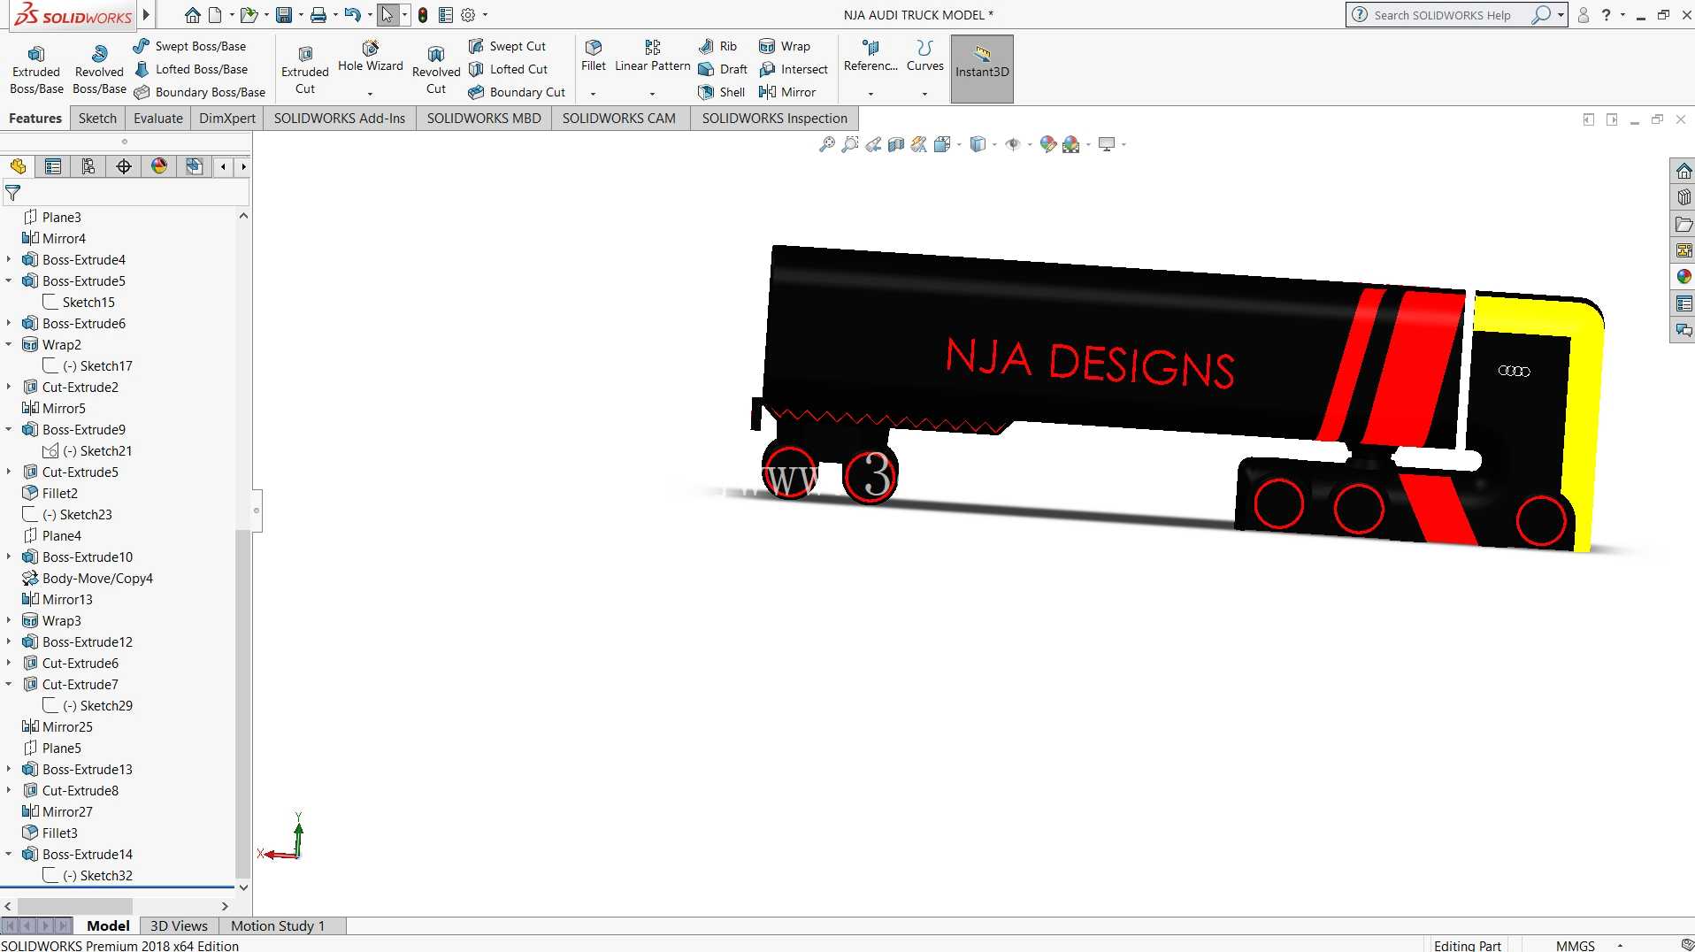Open the Motion Study 1 tab

pos(278,925)
